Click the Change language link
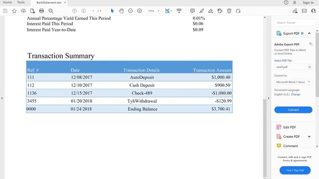 point(296,94)
